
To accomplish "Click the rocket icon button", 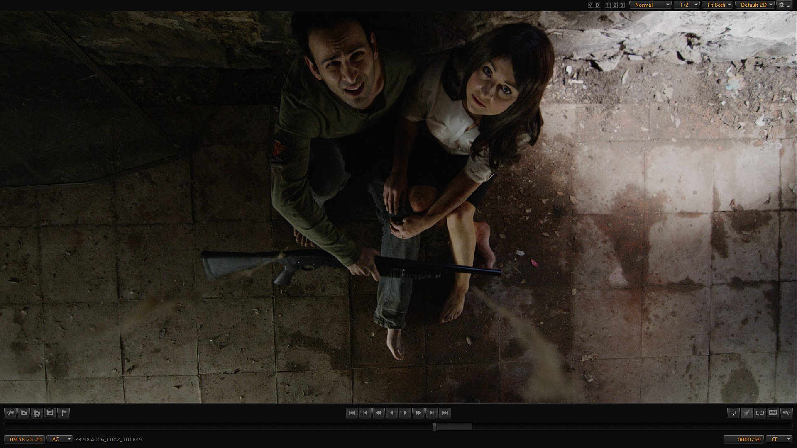I will pos(746,413).
